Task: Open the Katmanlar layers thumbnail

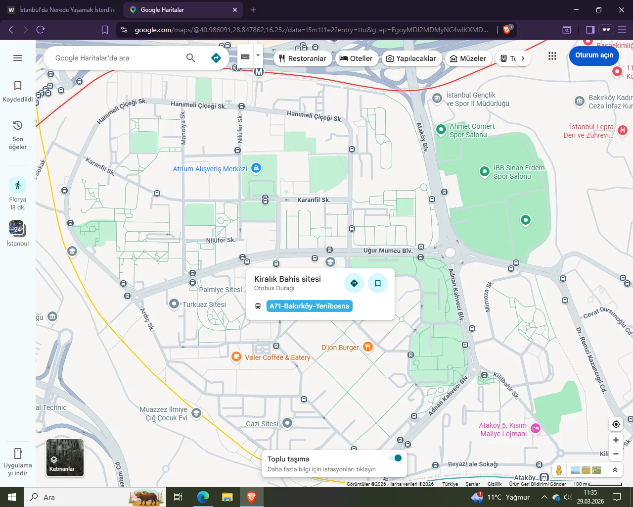Action: click(65, 458)
